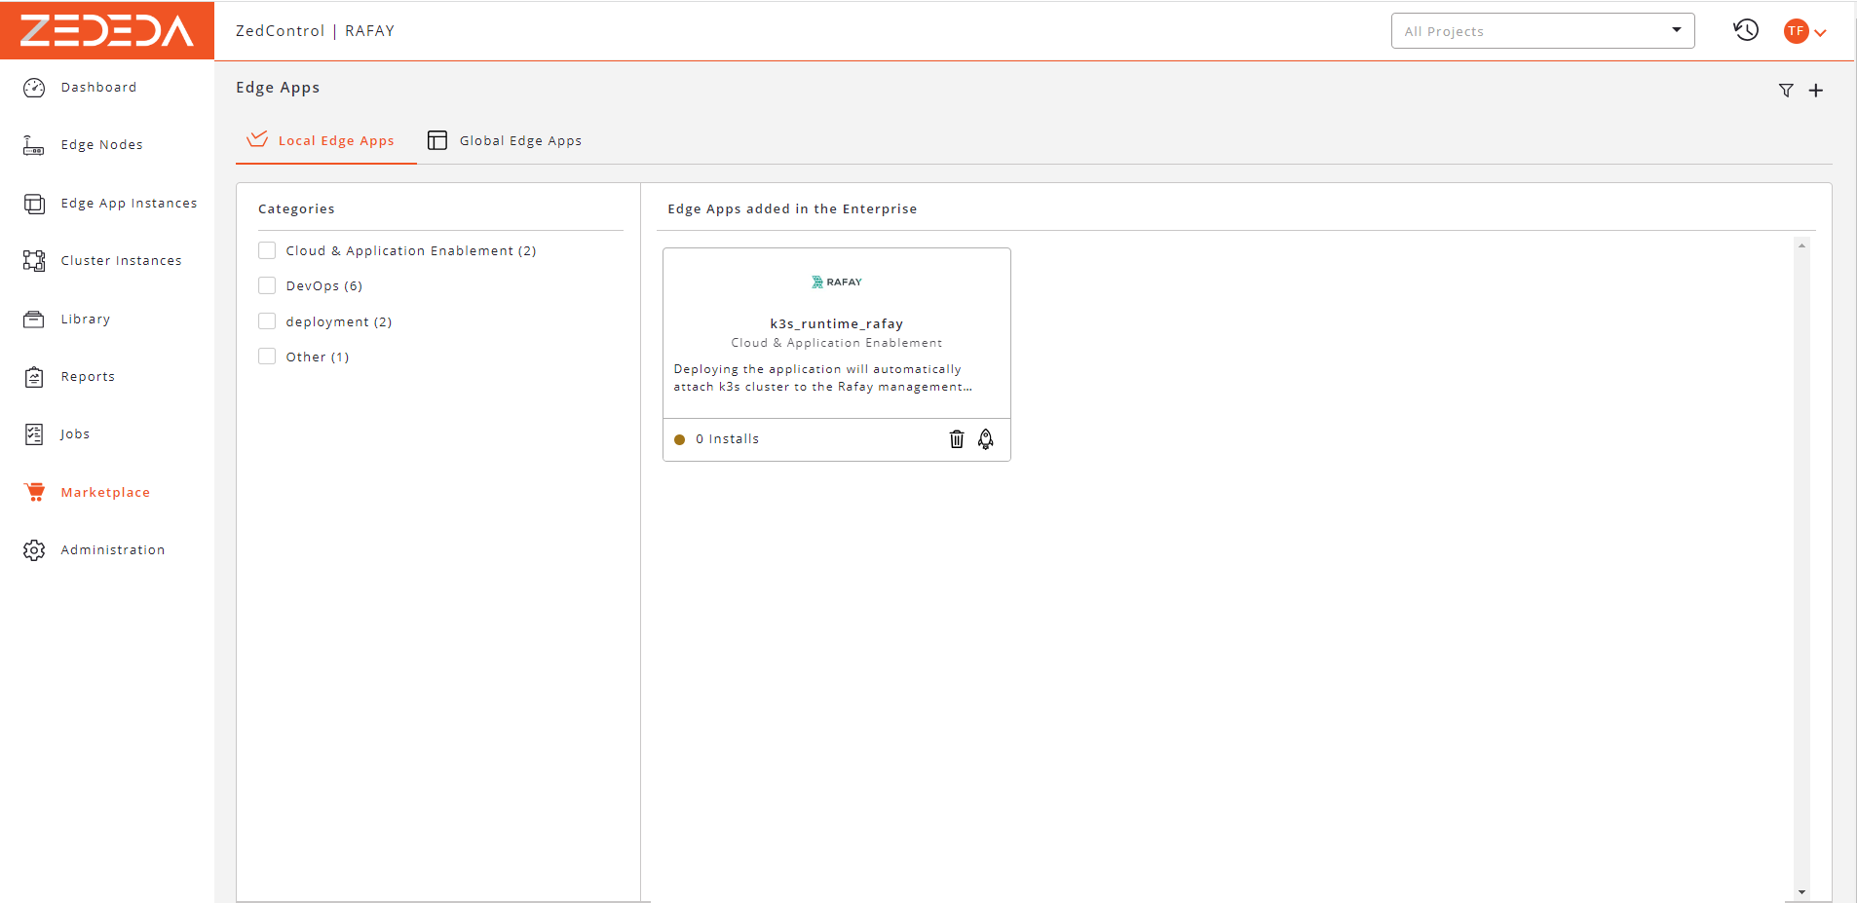Image resolution: width=1857 pixels, height=903 pixels.
Task: Click 'Other (1)' category label
Action: pyautogui.click(x=317, y=357)
